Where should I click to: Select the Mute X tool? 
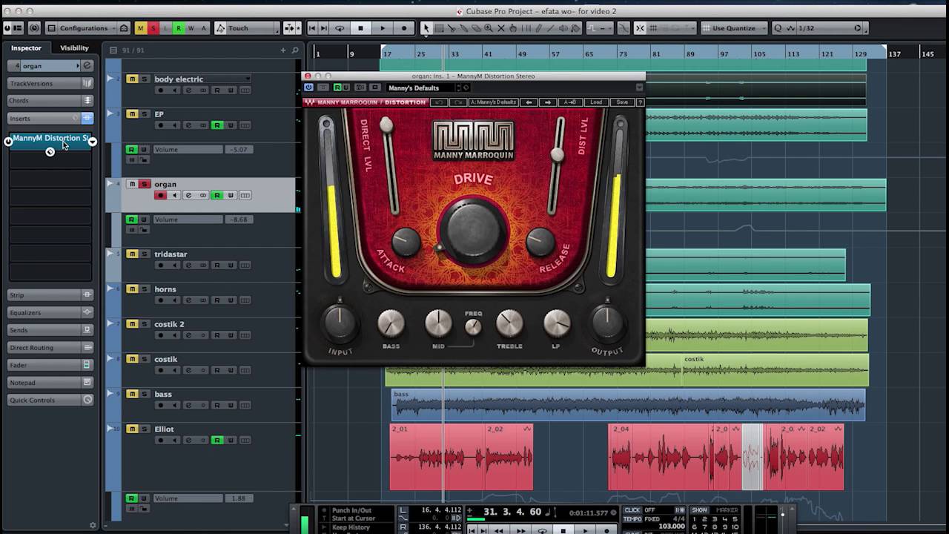501,28
